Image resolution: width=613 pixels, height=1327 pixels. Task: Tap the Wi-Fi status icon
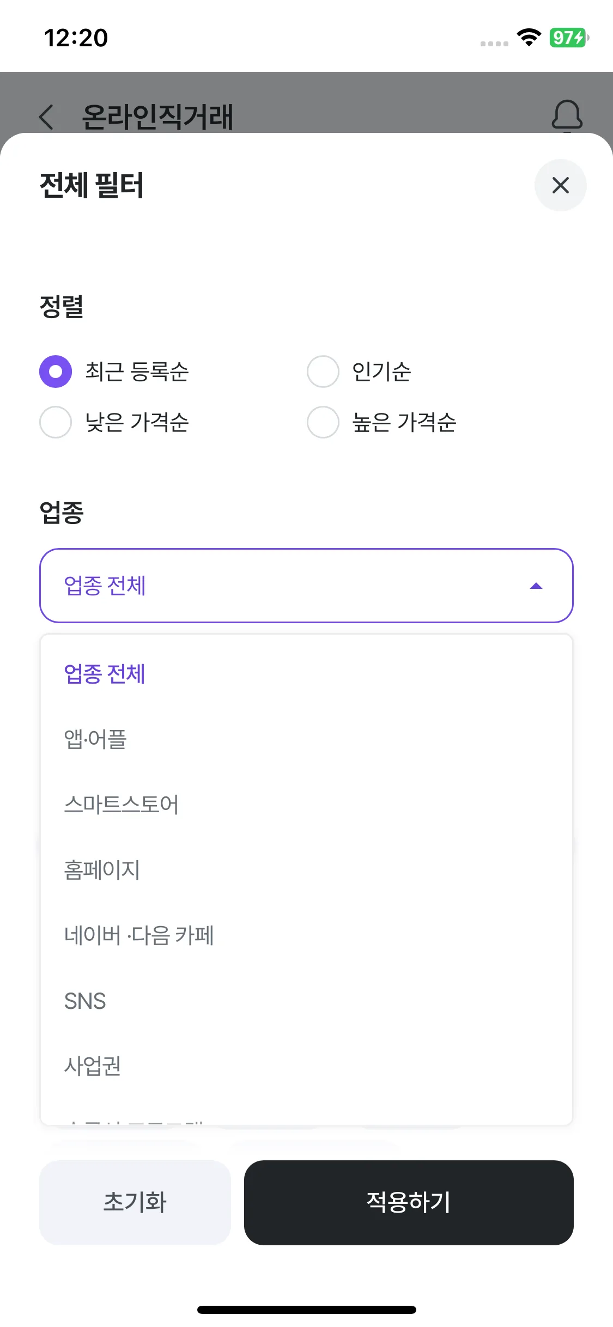[529, 38]
